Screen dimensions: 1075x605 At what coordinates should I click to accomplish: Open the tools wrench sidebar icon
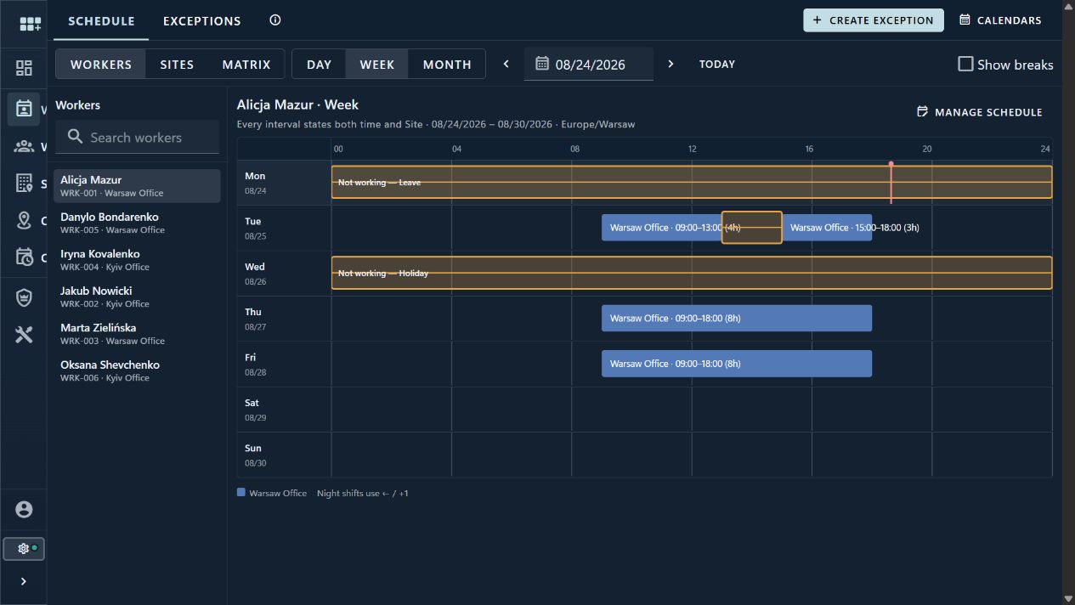[24, 335]
